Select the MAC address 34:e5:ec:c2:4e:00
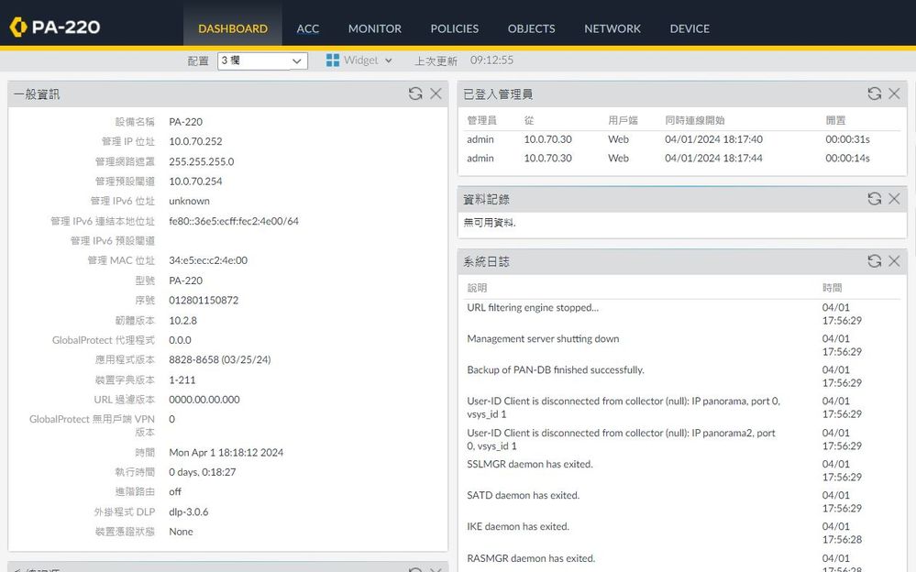Screen dimensions: 916x572 tap(208, 260)
